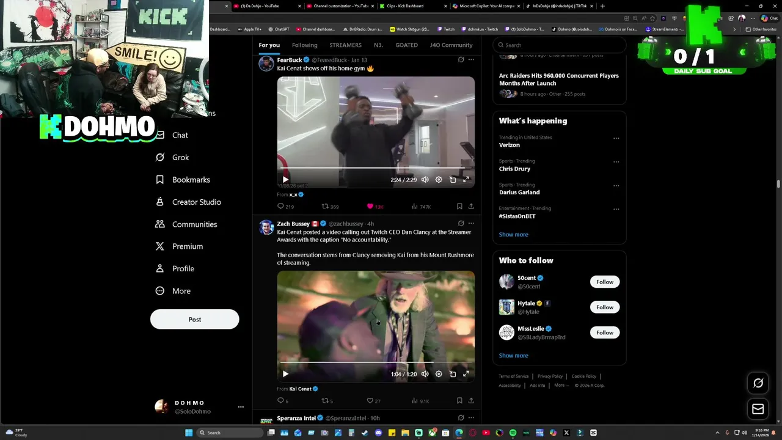
Task: Open the floating Messages button
Action: pos(758,409)
